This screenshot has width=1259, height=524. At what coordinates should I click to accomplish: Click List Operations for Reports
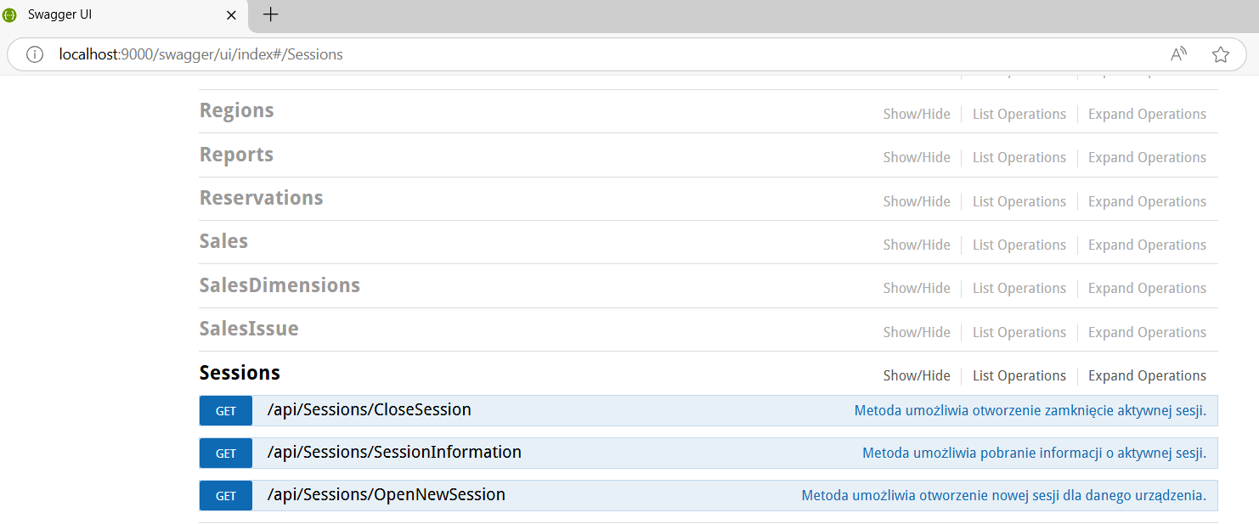1019,157
